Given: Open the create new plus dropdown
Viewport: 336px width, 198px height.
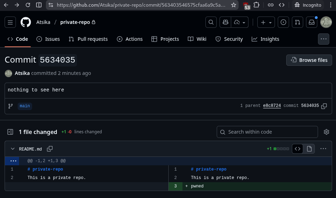Looking at the screenshot, I should [x=266, y=22].
